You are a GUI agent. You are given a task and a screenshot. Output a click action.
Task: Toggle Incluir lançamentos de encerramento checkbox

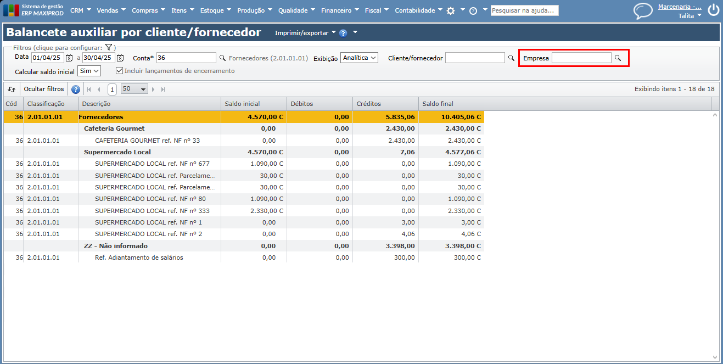(119, 71)
